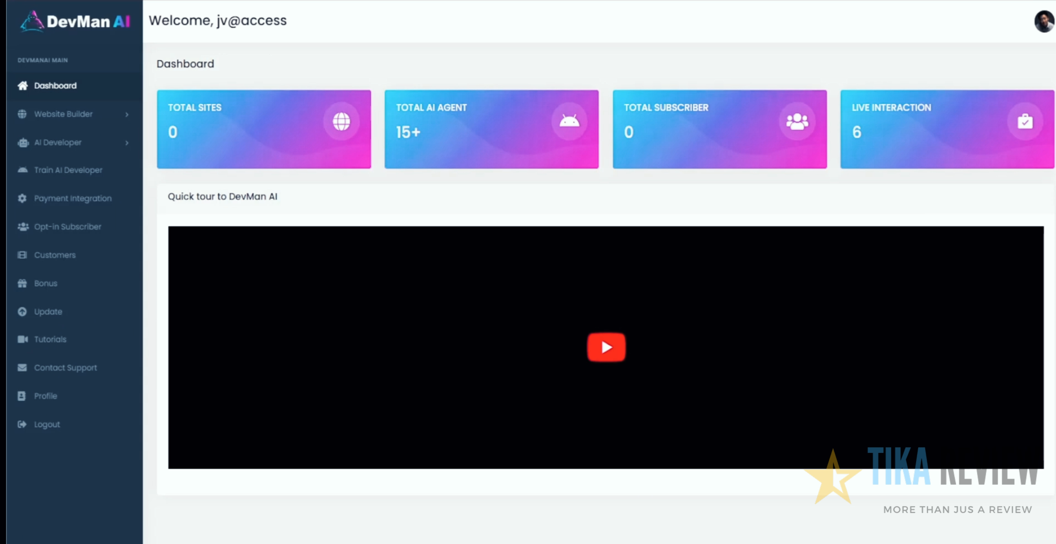This screenshot has height=544, width=1056.
Task: Click the Profile badge icon
Action: (x=22, y=396)
